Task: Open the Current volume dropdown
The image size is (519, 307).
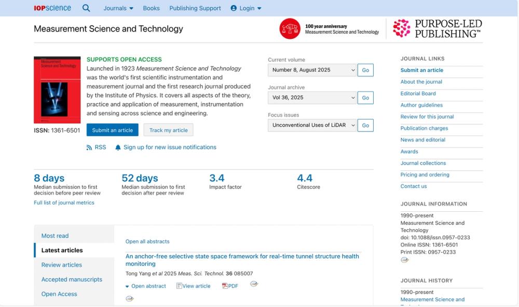Action: [x=312, y=70]
